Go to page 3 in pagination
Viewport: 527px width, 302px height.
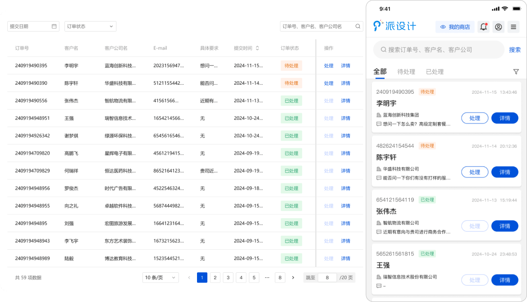[228, 278]
